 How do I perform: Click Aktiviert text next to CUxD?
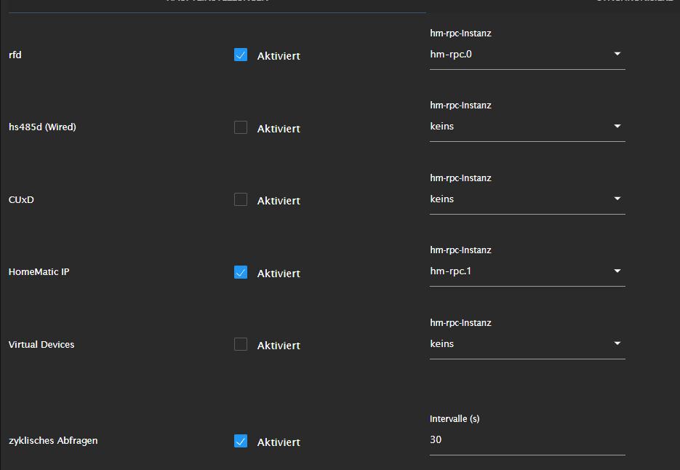(279, 201)
